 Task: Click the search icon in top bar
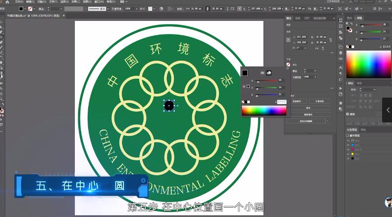tap(350, 2)
